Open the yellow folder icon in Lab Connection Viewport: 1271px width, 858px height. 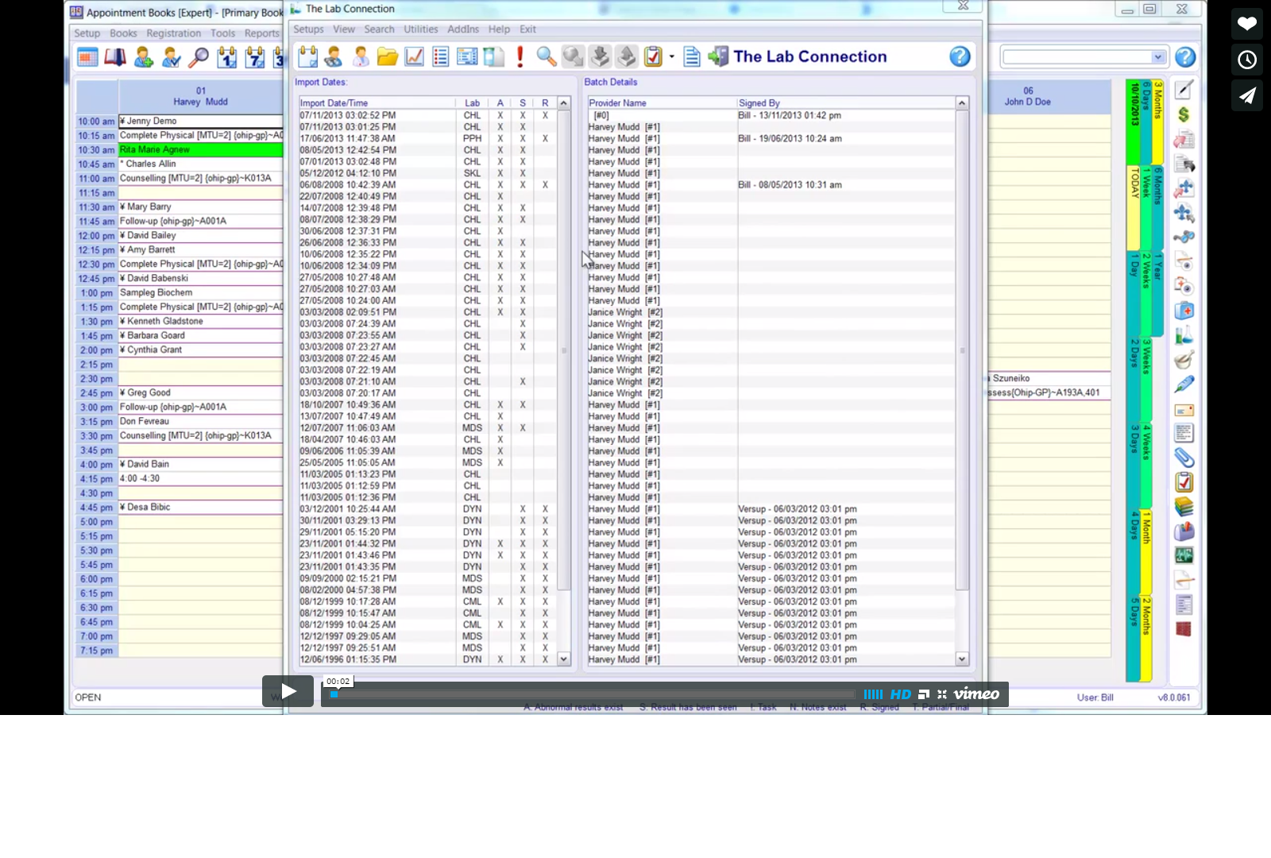[388, 56]
